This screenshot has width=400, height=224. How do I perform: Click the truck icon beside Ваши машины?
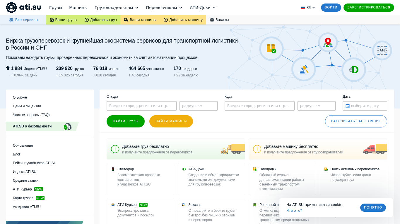click(126, 20)
